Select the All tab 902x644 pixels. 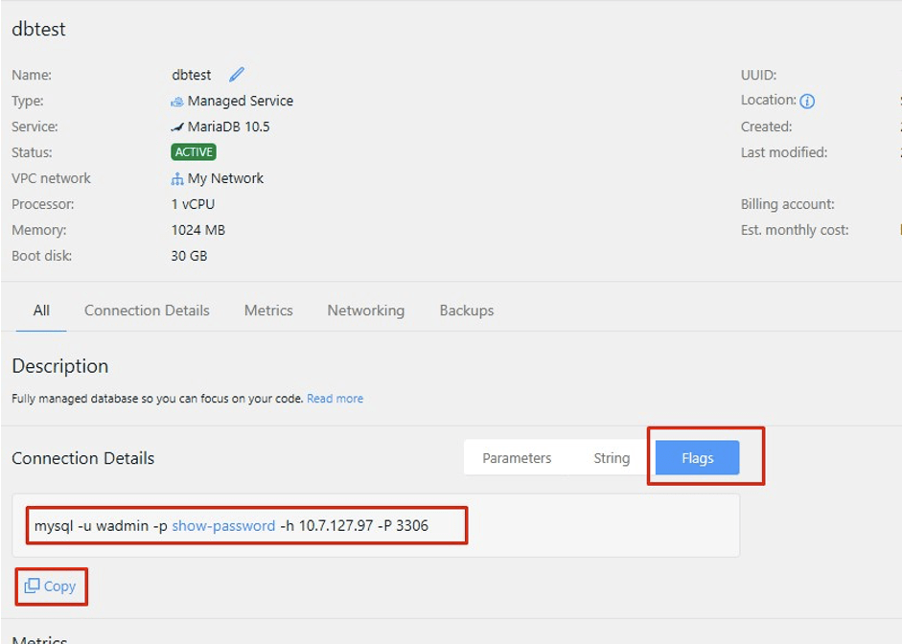tap(40, 310)
